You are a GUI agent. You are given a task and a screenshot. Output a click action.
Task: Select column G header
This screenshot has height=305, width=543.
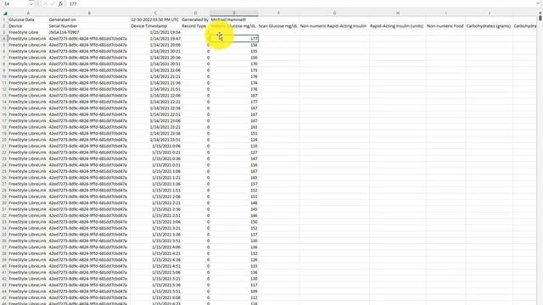click(334, 14)
